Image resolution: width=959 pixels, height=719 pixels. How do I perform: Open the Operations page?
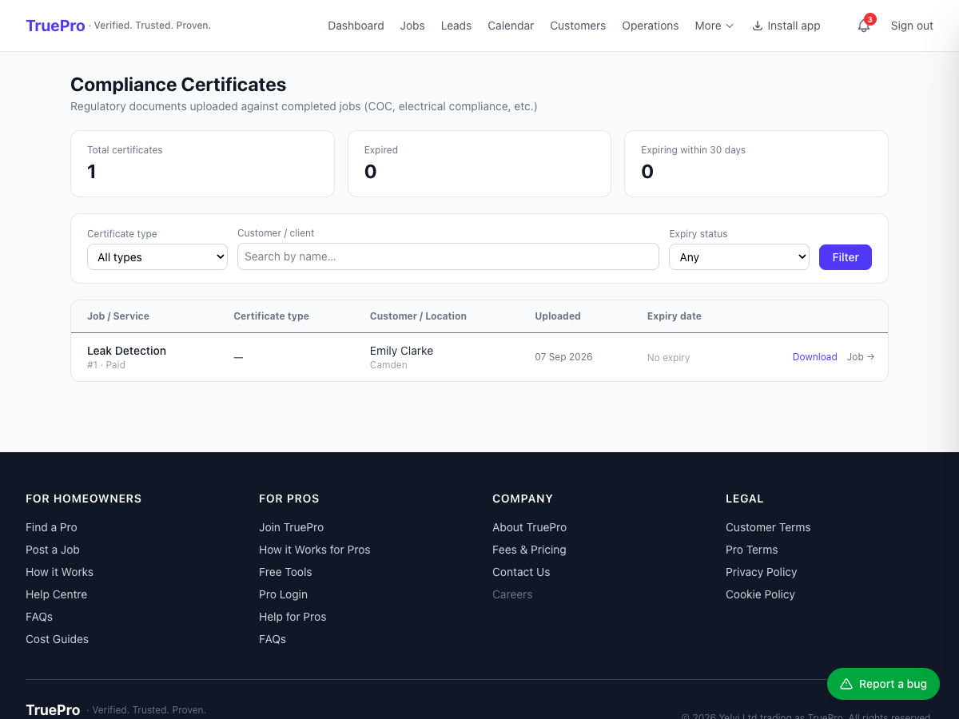coord(651,26)
